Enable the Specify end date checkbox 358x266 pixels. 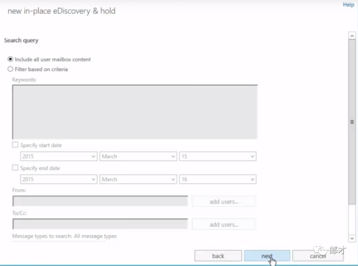(15, 168)
